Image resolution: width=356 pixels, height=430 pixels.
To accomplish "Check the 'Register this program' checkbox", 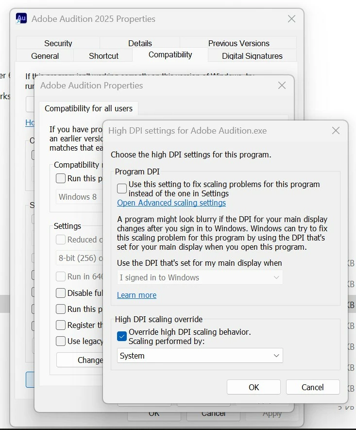I will point(61,325).
